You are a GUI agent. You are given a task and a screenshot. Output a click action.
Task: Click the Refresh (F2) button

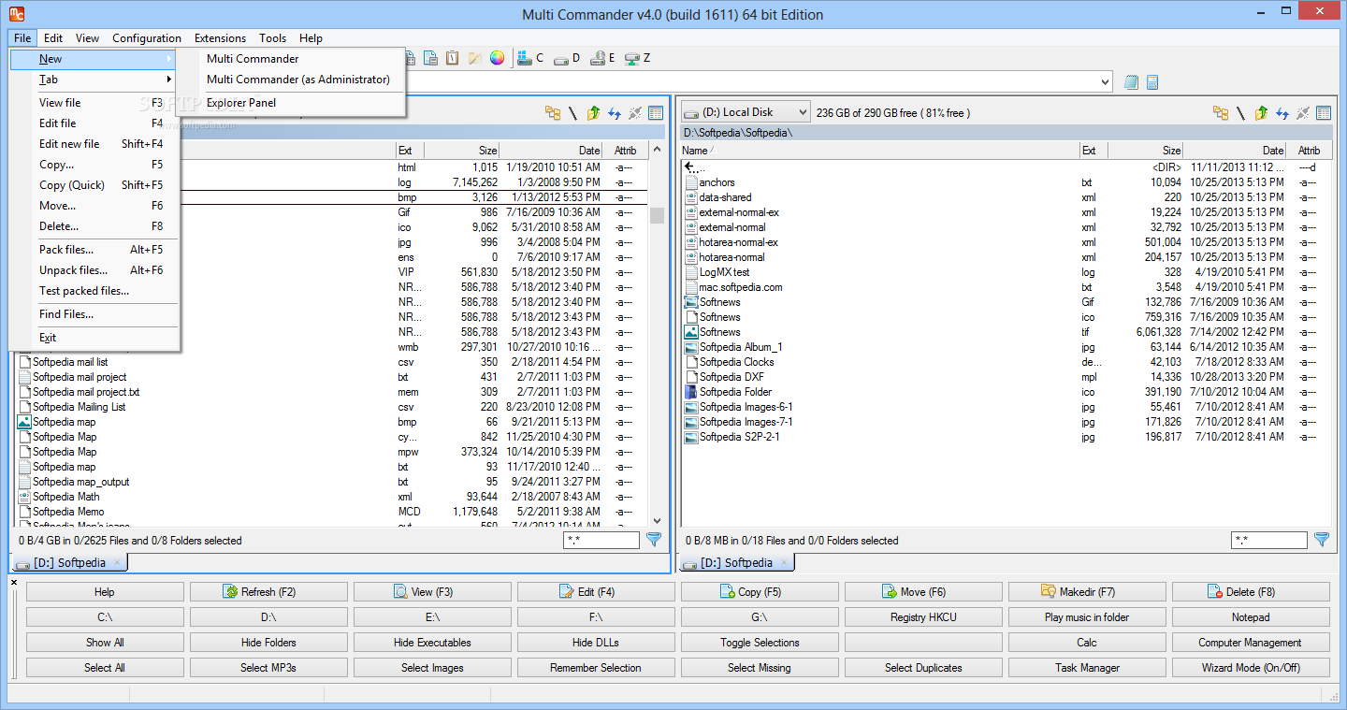268,592
